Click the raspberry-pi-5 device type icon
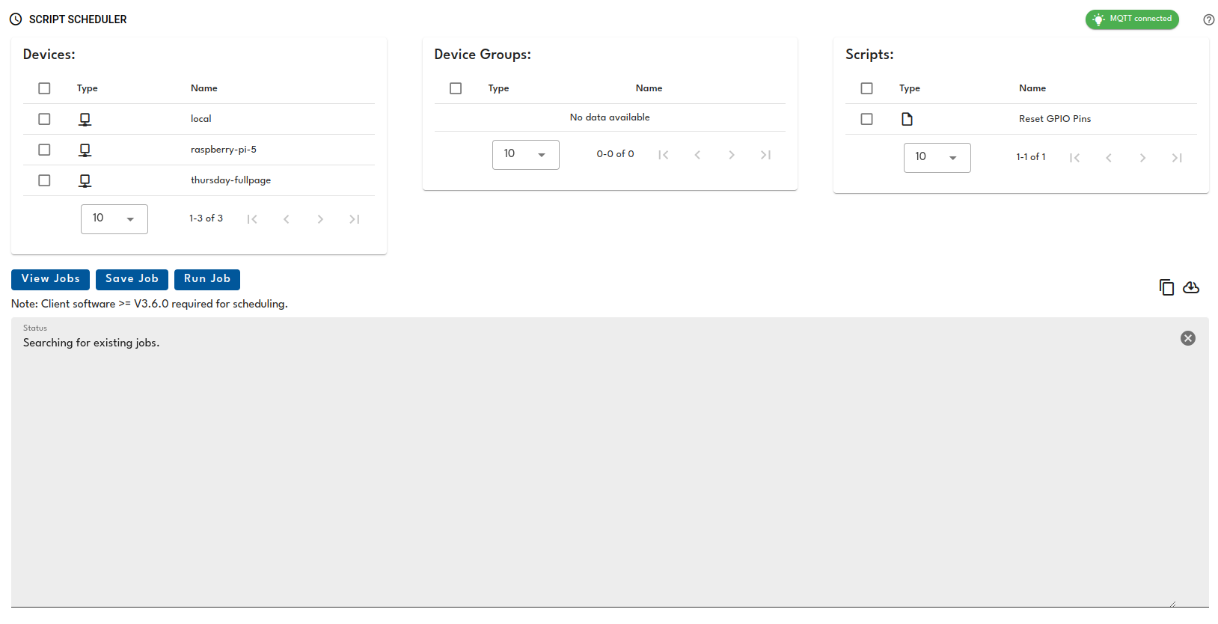1218x624 pixels. [x=85, y=150]
